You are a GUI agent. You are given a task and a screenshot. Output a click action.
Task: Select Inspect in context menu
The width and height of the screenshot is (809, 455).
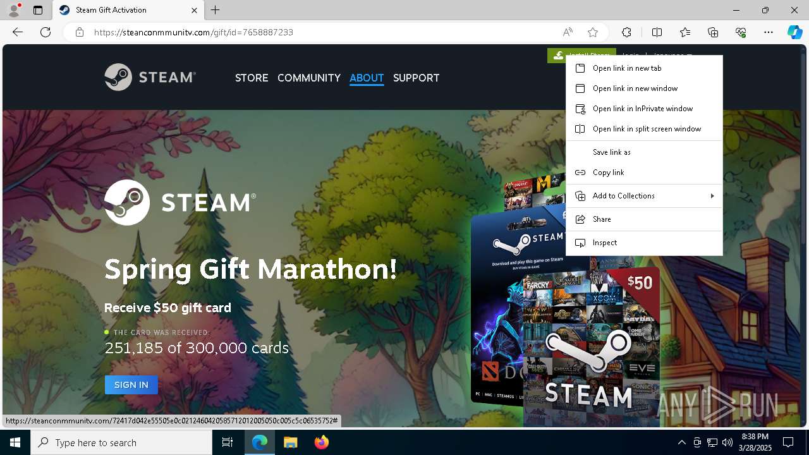[x=644, y=243]
